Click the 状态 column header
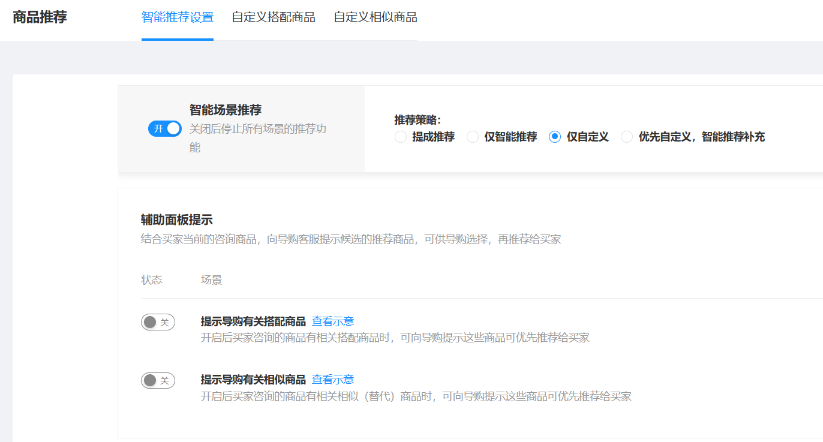The image size is (823, 442). pyautogui.click(x=152, y=280)
